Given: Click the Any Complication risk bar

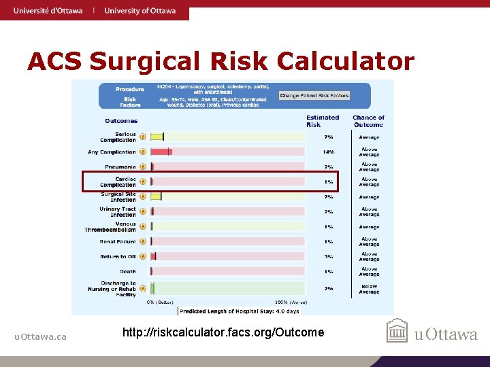Looking at the screenshot, I should click(227, 152).
